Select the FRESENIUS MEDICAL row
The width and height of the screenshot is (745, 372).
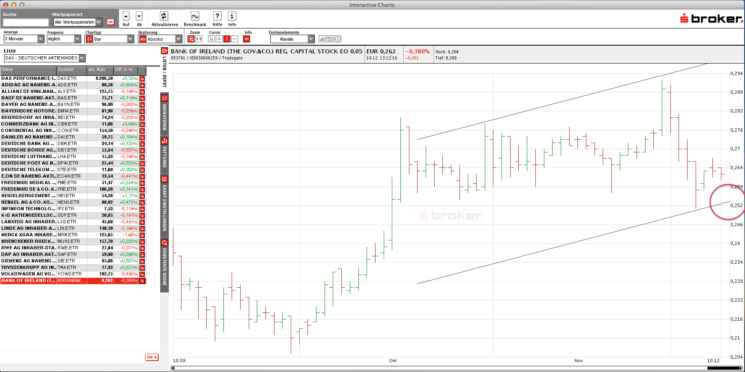pyautogui.click(x=73, y=183)
